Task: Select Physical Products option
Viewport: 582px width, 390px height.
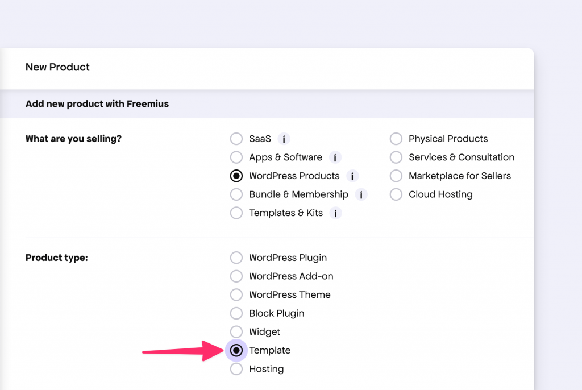Action: coord(396,139)
